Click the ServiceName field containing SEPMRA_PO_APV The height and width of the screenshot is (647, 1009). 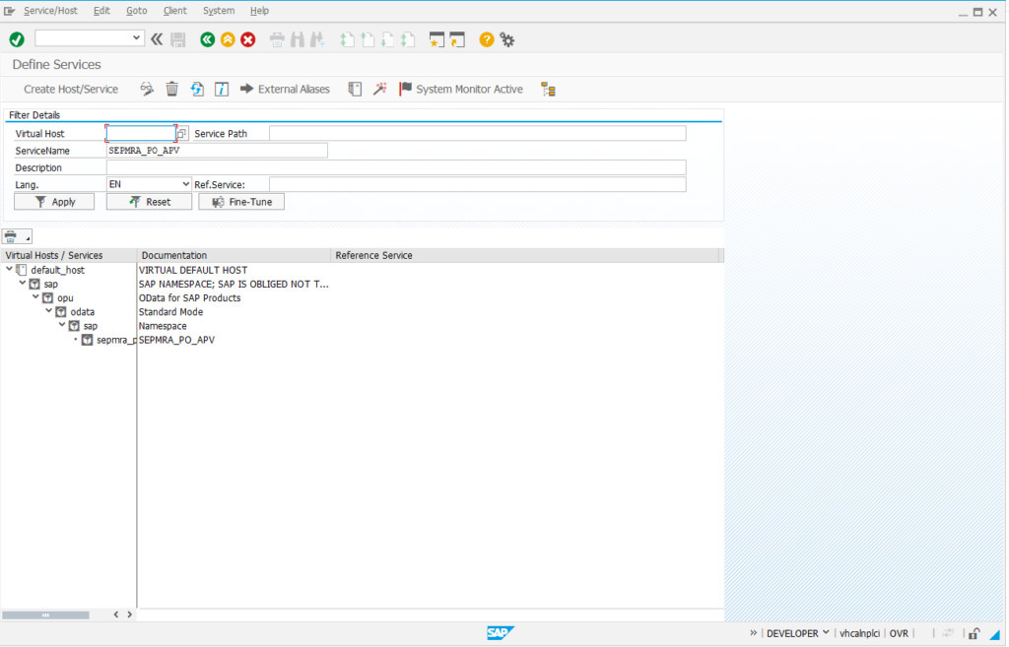coord(217,151)
